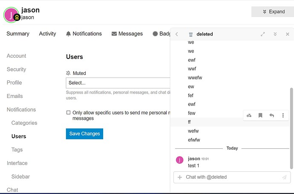Open the Activity tab
294x194 pixels.
[47, 34]
